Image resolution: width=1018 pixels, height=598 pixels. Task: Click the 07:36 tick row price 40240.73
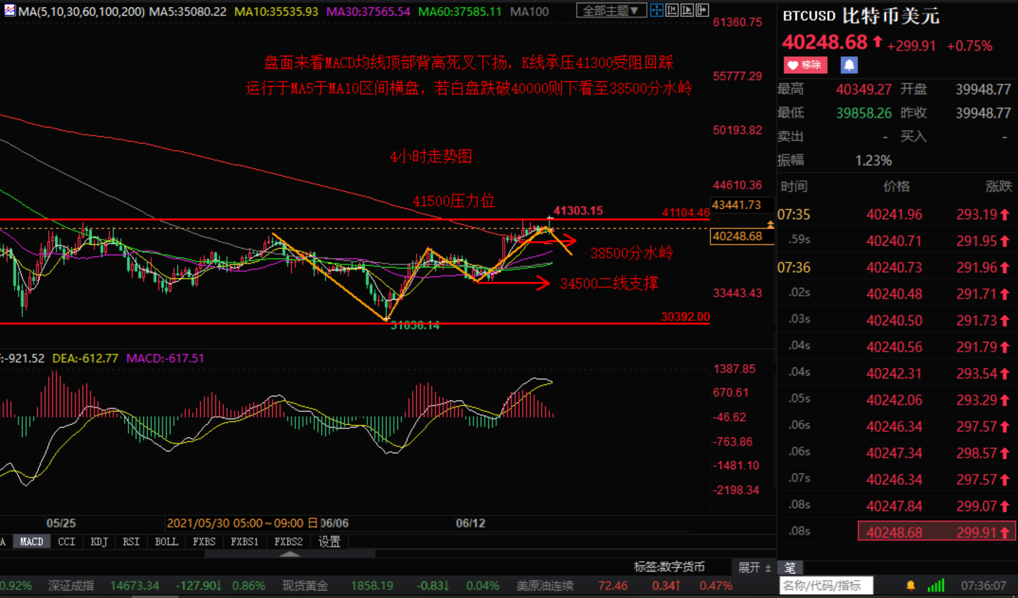(x=894, y=268)
